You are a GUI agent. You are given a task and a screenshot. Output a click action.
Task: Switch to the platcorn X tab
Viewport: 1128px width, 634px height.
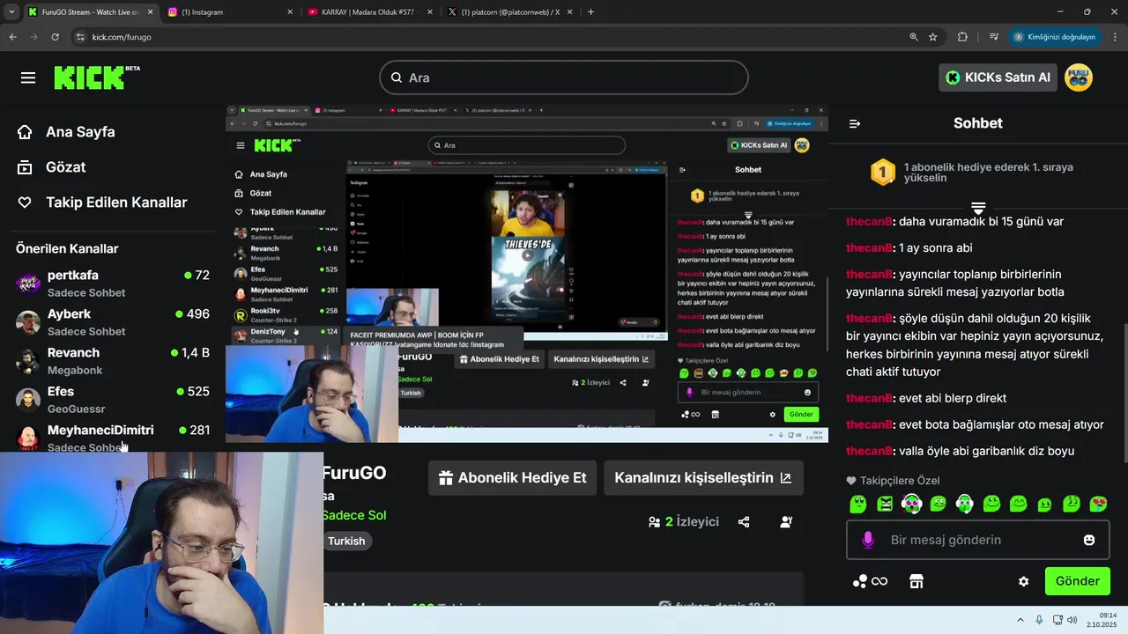coord(509,12)
